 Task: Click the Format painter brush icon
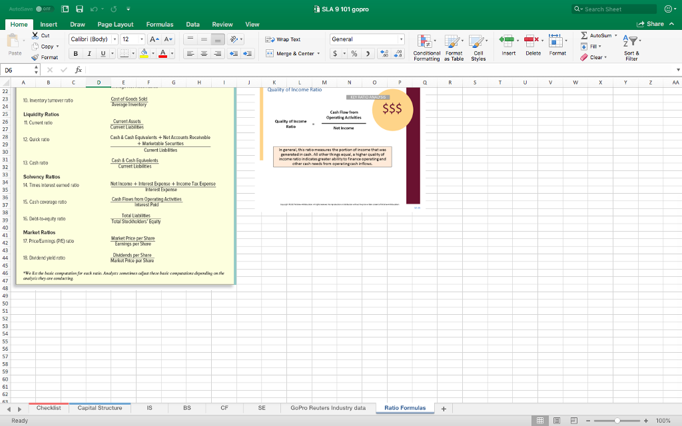35,57
